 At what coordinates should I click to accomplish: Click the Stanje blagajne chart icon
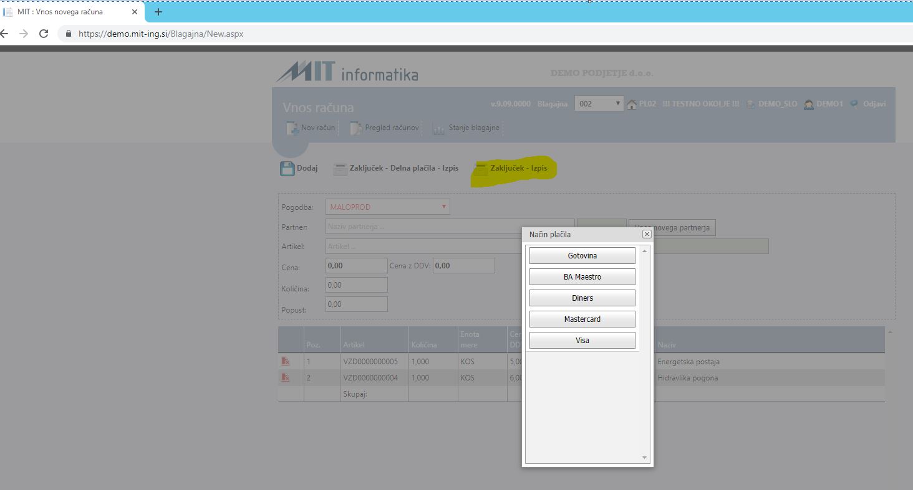(438, 128)
